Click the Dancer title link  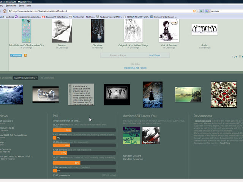point(62,45)
